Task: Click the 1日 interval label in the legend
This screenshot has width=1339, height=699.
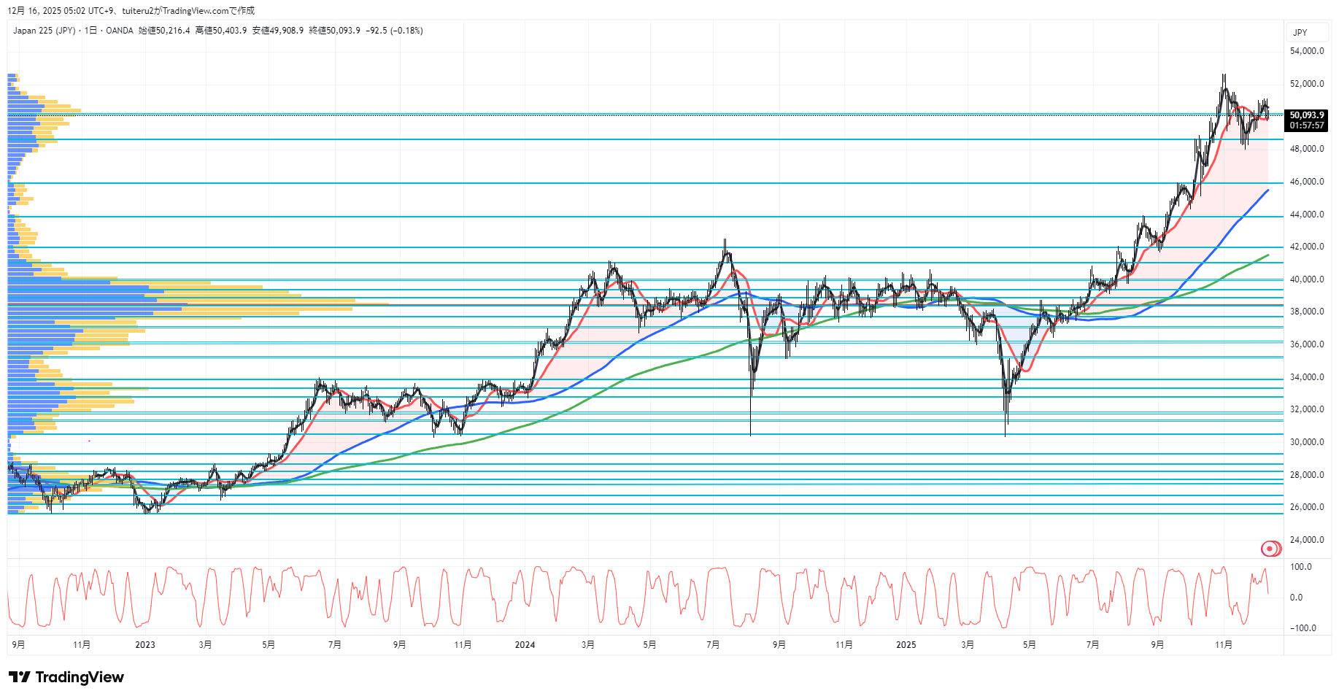Action: coord(90,31)
